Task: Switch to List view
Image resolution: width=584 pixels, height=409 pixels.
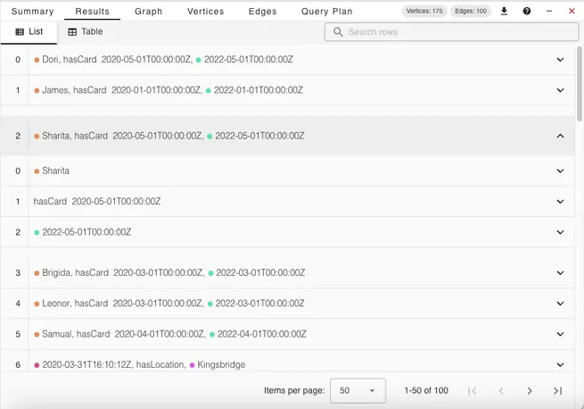Action: pos(29,32)
